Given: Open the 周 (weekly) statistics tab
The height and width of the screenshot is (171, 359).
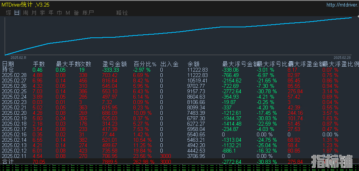Looking at the screenshot, I should tap(26, 13).
